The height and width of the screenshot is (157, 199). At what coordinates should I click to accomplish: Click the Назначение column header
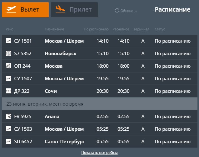(x=54, y=29)
